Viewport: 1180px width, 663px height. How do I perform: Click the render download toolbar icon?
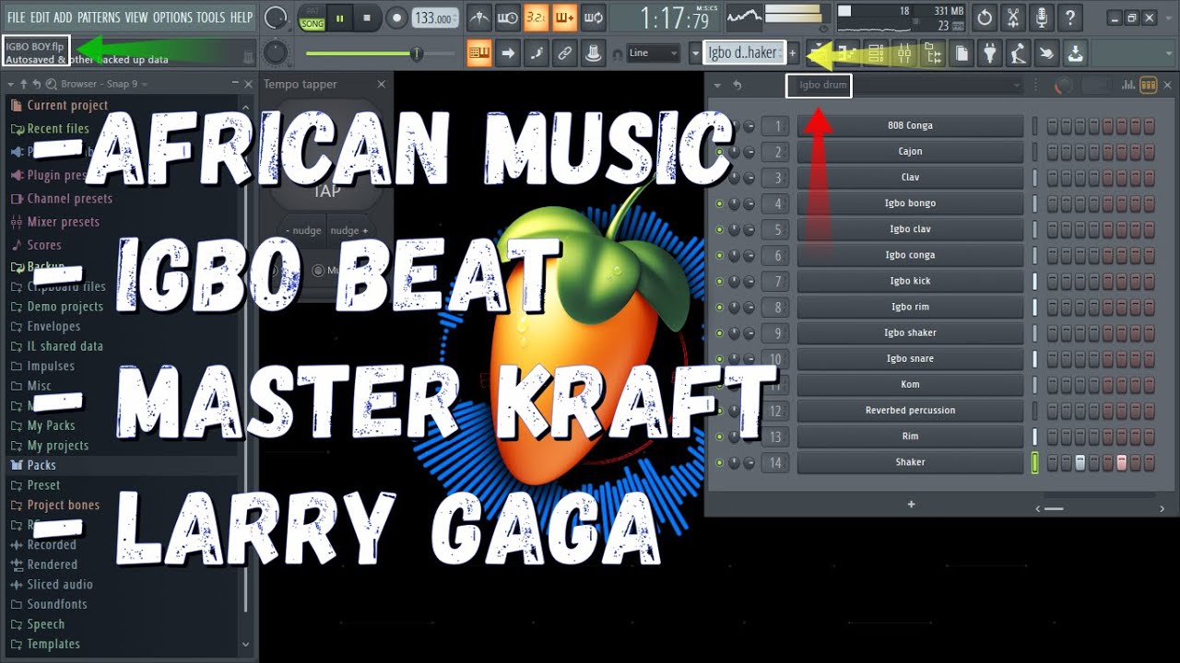pyautogui.click(x=1075, y=53)
